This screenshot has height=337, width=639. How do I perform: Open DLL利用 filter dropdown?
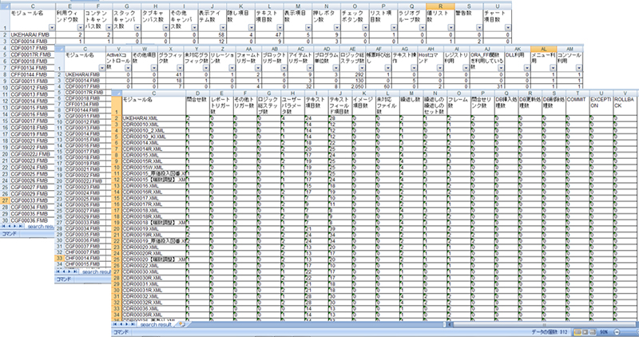tap(527, 68)
